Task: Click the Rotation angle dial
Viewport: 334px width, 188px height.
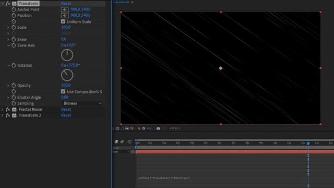Action: pyautogui.click(x=67, y=75)
